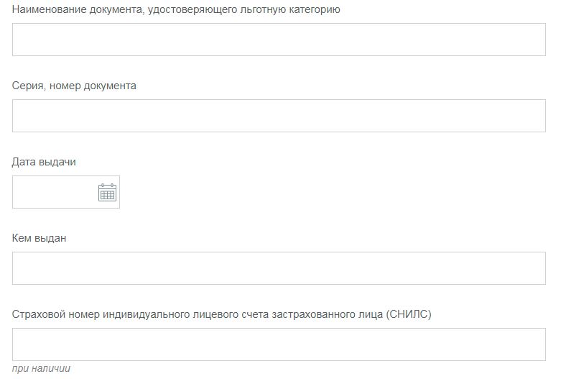
Task: Open the calendar picker for Дата выдачи
Action: 107,192
